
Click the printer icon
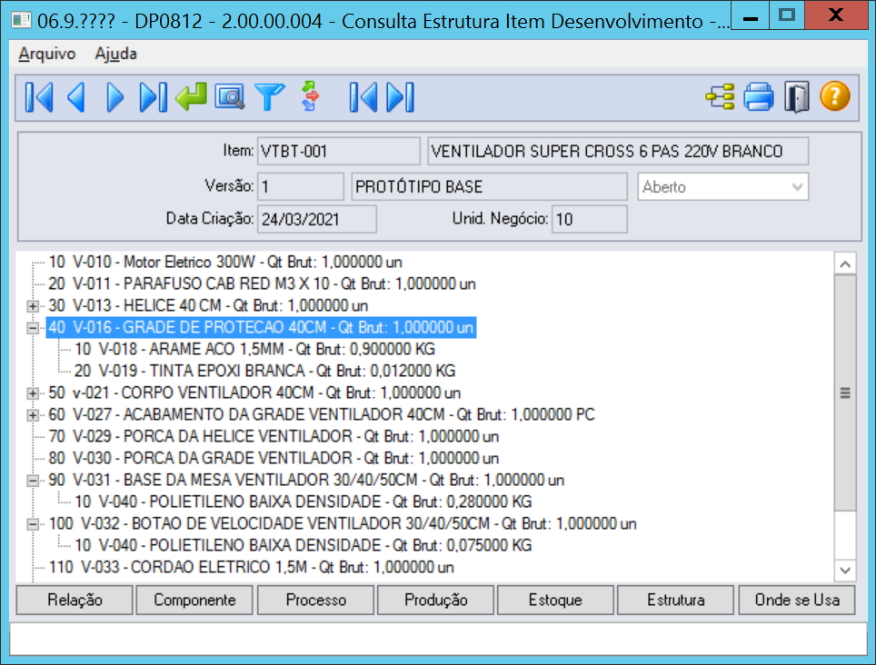(x=759, y=96)
